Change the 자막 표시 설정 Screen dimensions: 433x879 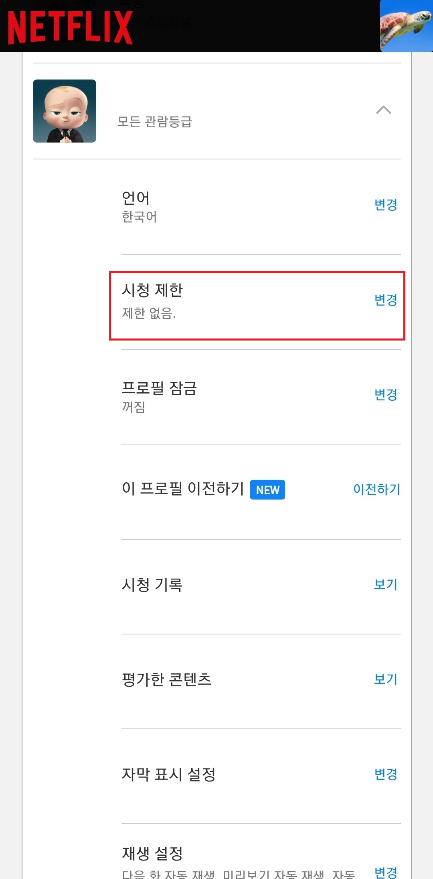pos(385,774)
